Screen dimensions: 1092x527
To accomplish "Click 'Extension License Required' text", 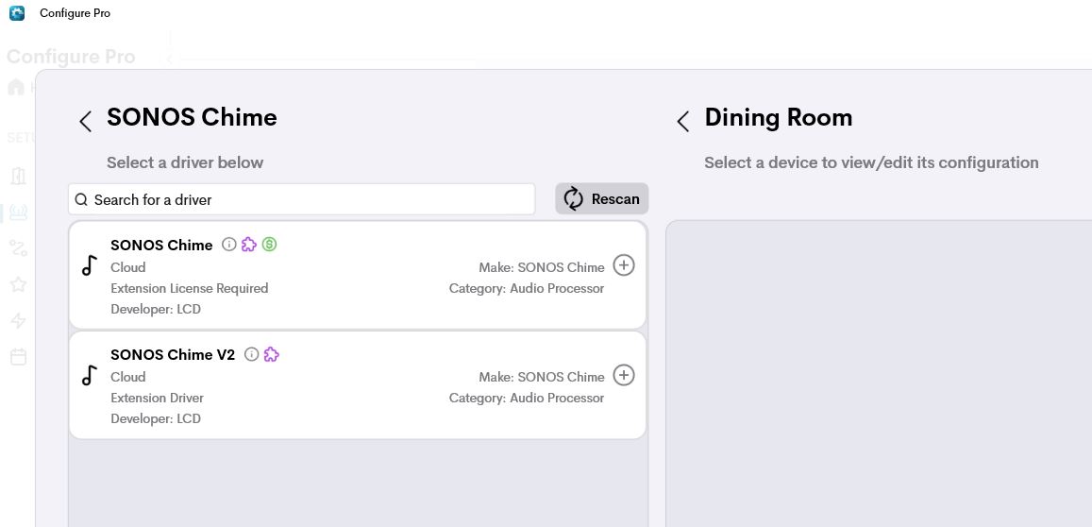I will point(190,288).
